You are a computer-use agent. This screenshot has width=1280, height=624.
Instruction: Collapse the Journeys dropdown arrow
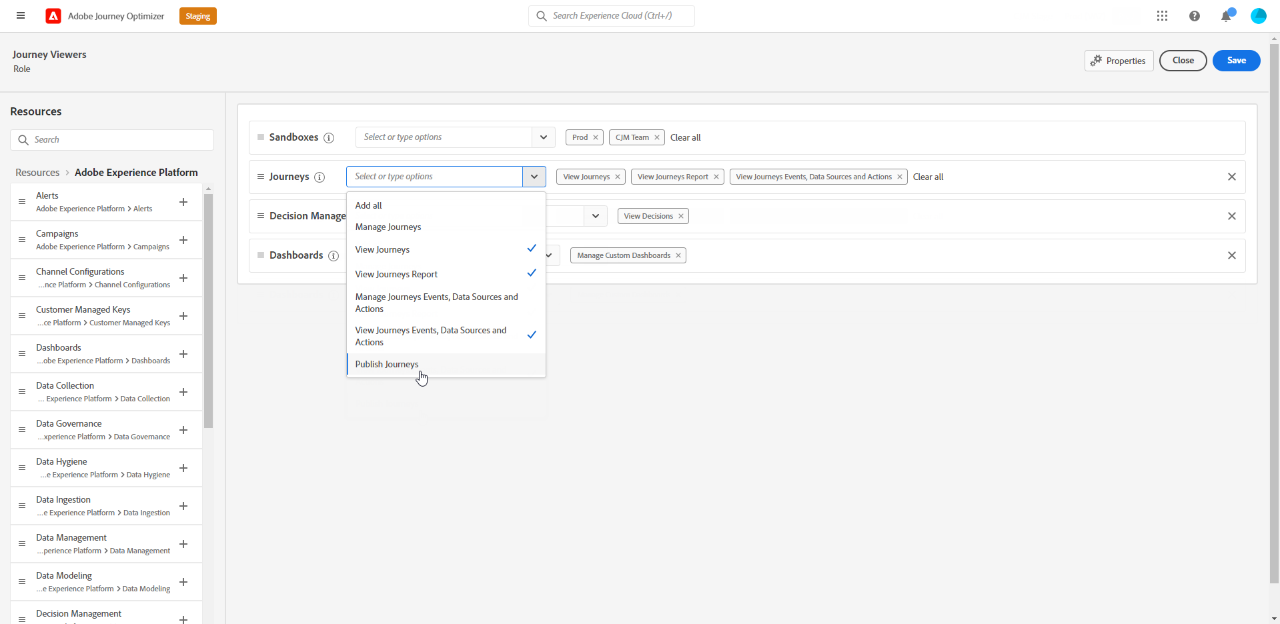point(534,177)
